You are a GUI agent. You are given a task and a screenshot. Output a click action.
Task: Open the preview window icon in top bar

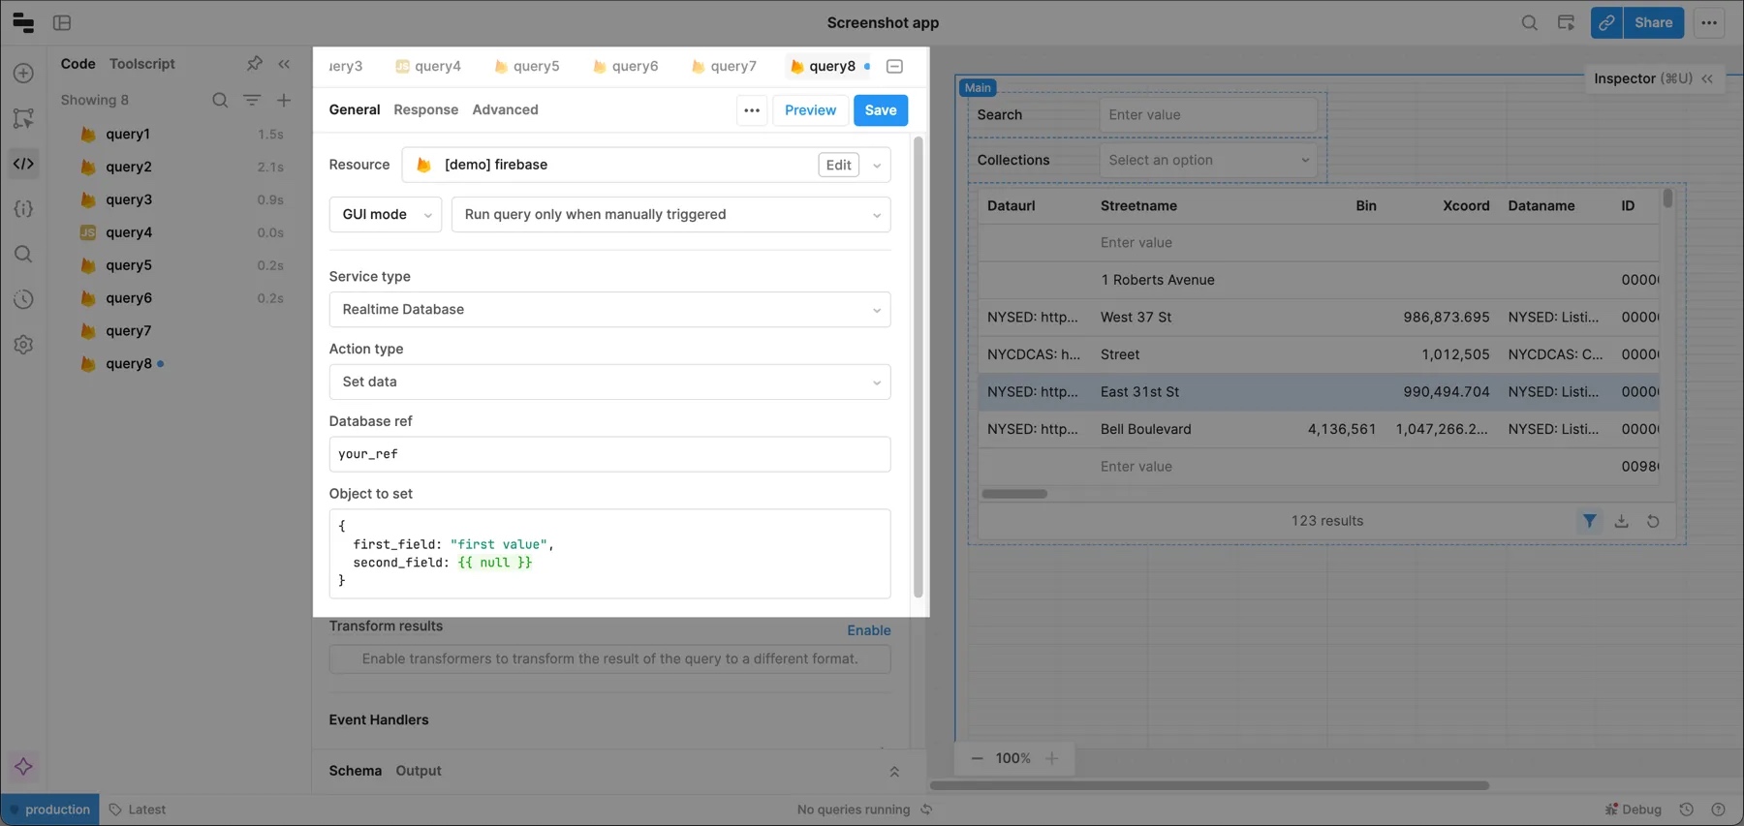(1566, 22)
